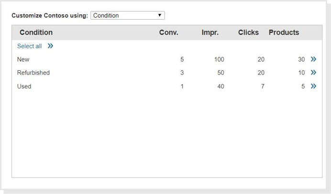Click the double-chevron icon beside Select all

[x=50, y=46]
